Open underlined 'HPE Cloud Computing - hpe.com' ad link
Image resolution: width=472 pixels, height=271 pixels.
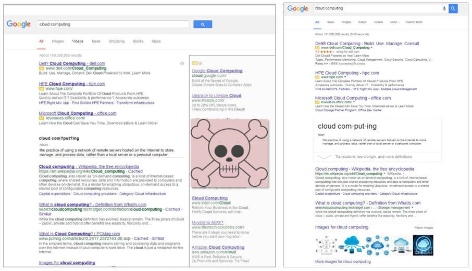(72, 84)
